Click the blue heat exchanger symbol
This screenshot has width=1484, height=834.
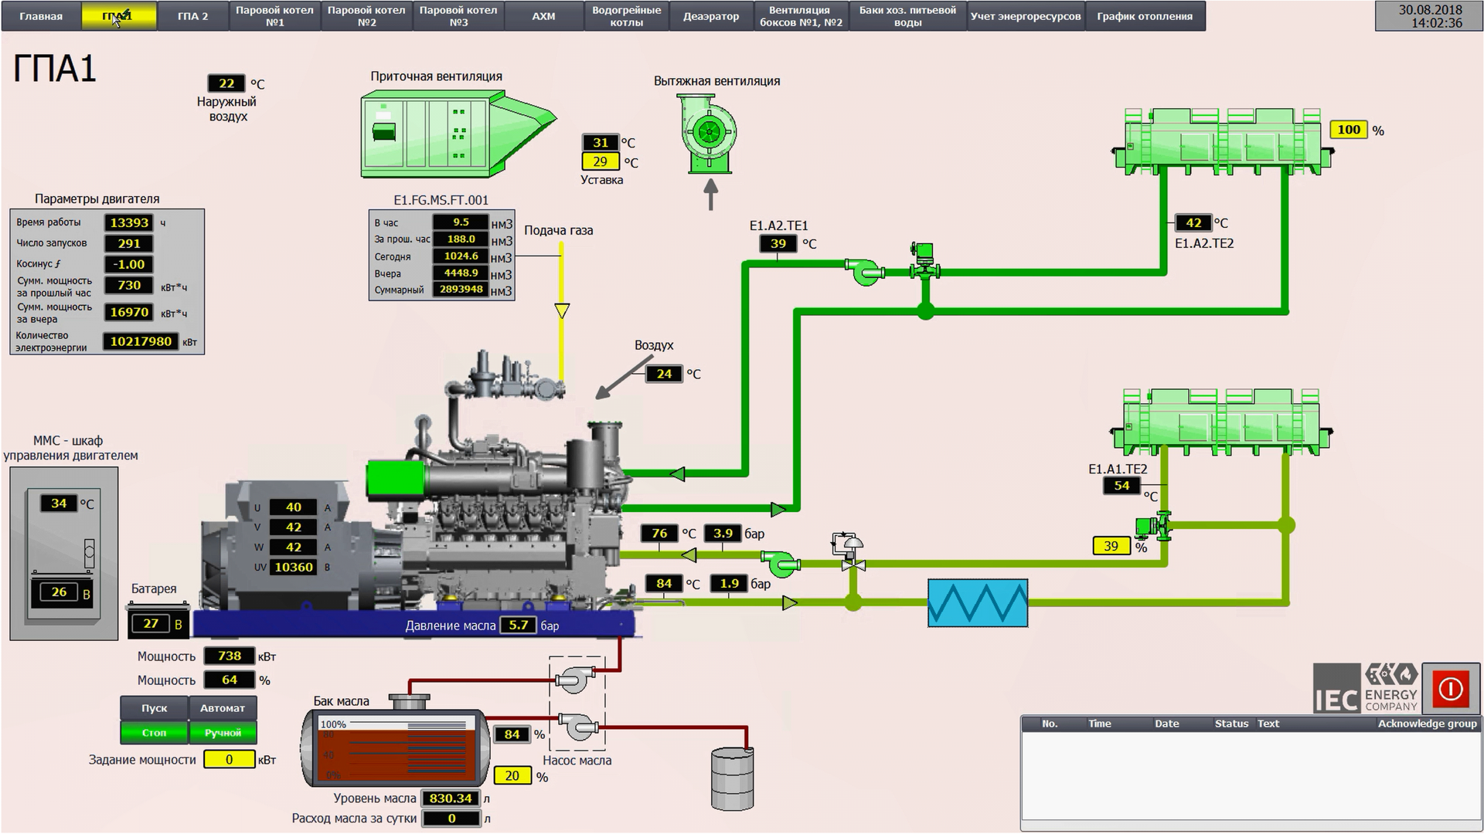(977, 603)
